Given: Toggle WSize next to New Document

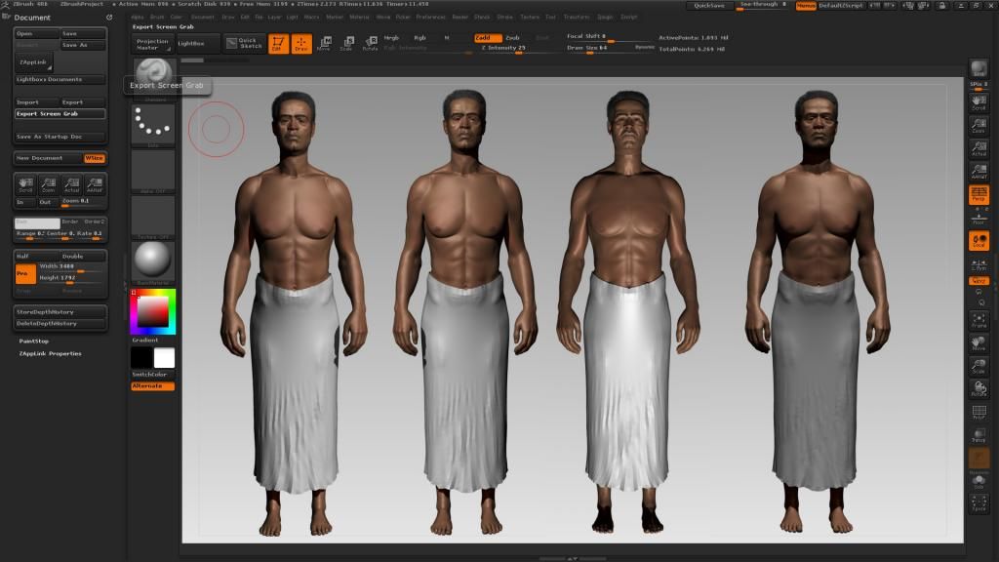Looking at the screenshot, I should point(95,158).
